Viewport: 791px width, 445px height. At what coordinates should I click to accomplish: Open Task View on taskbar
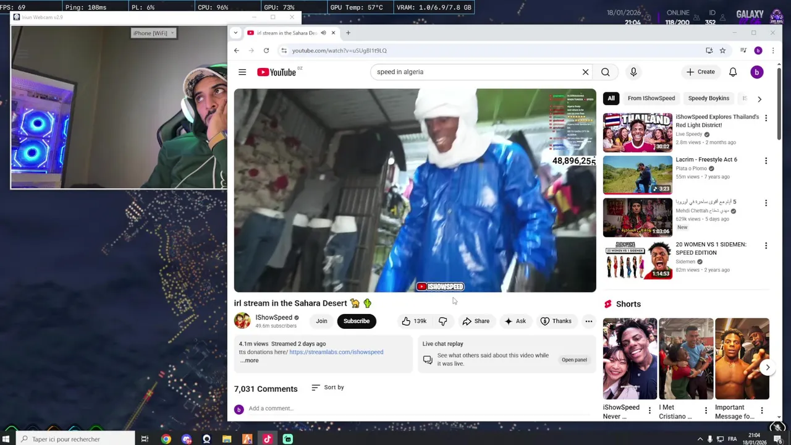point(145,439)
